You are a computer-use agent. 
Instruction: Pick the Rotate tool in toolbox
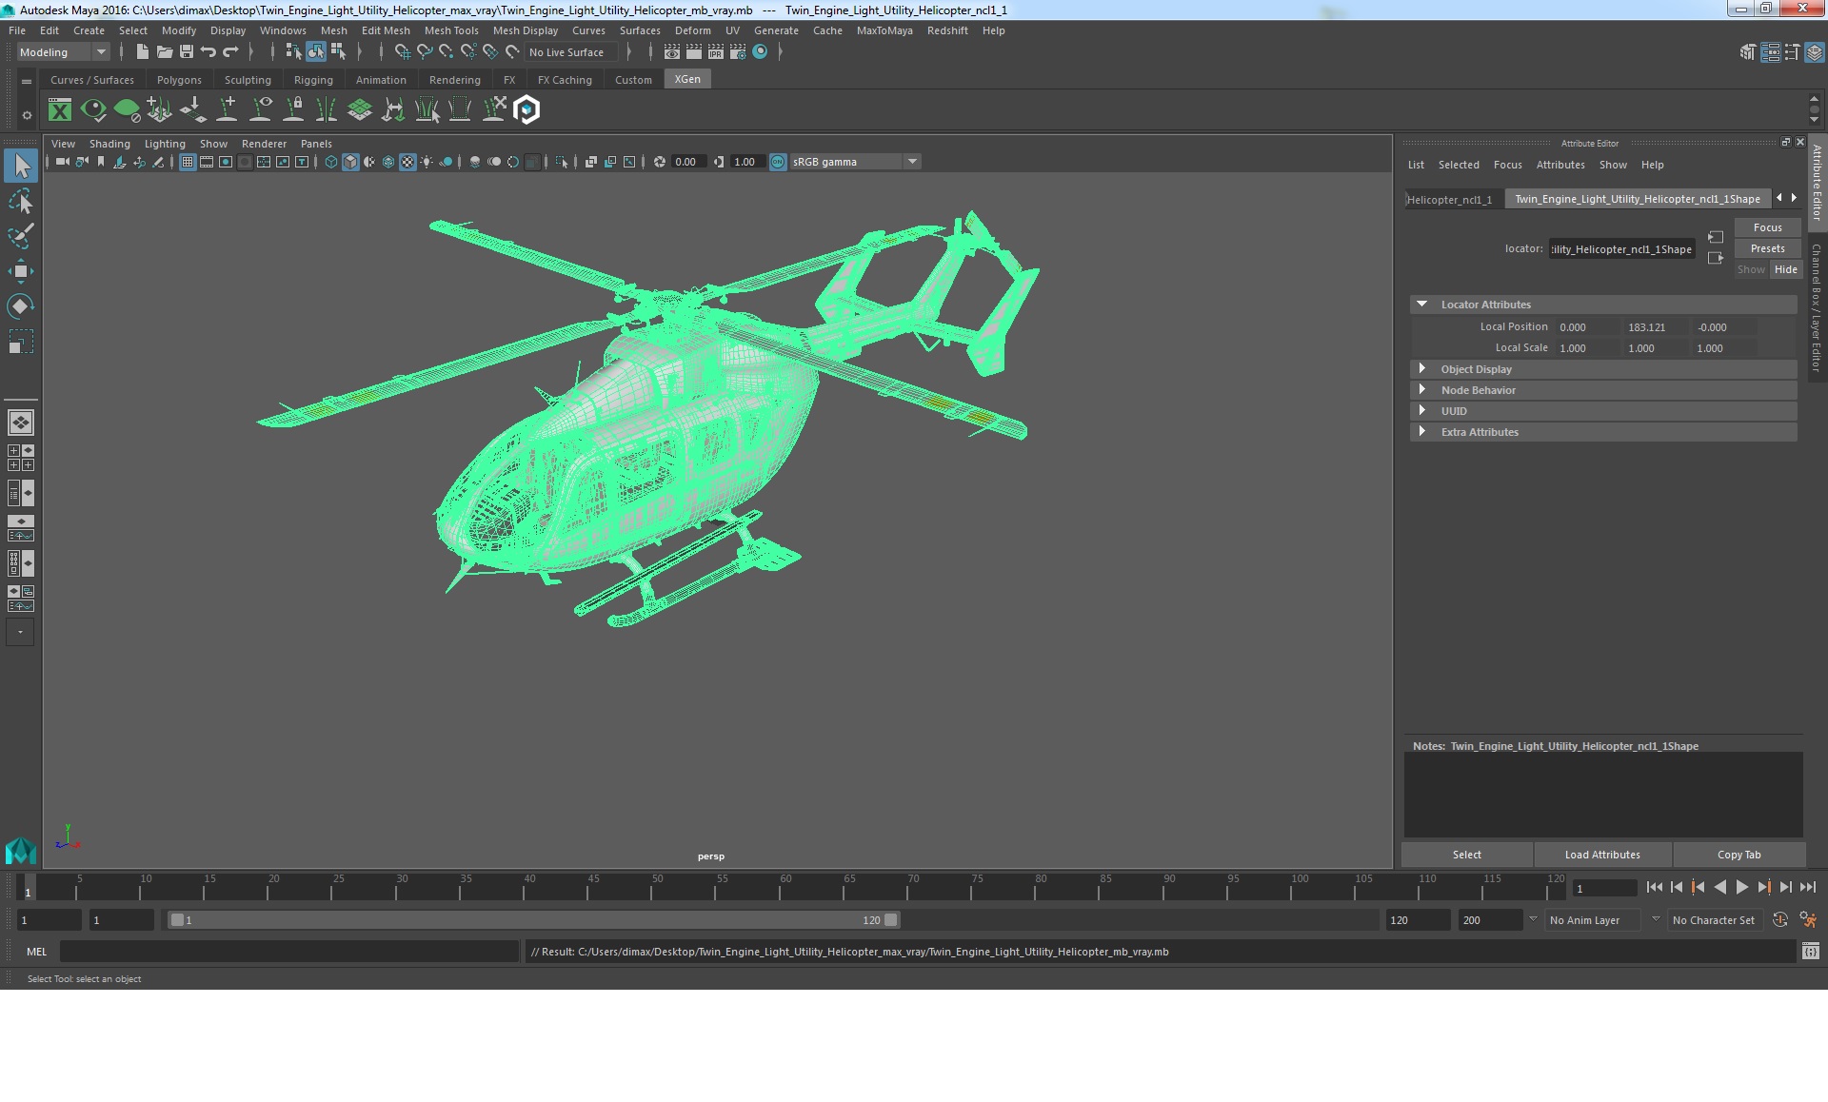click(21, 305)
